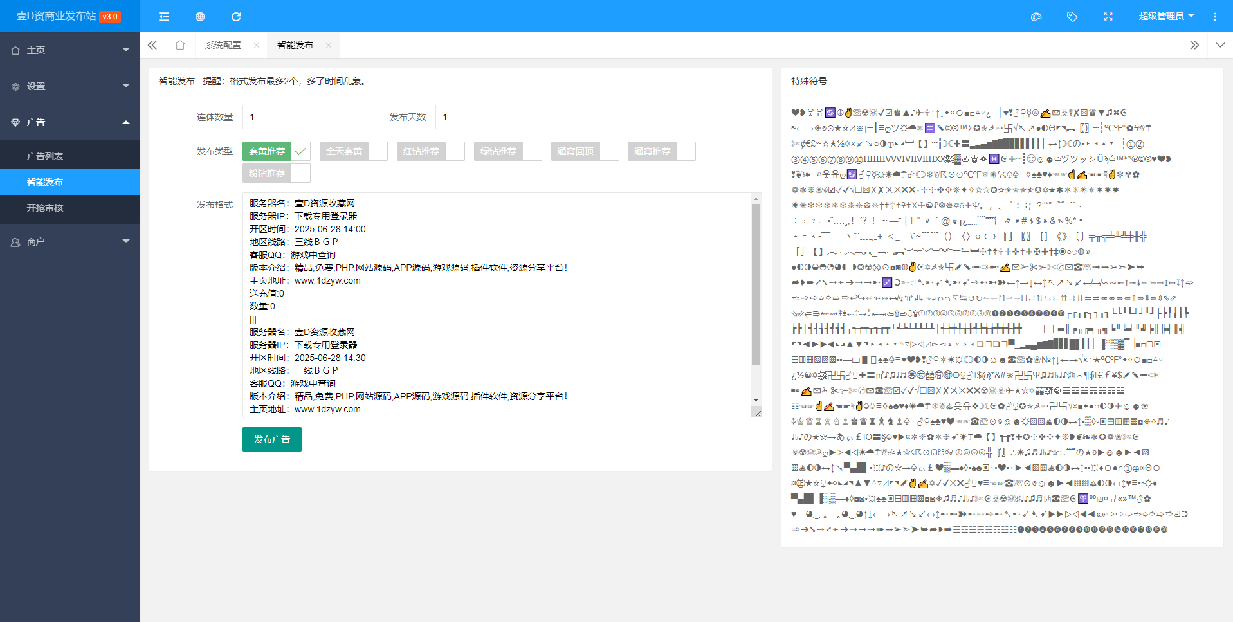1233x622 pixels.
Task: Open 广告列表 in the sidebar
Action: pos(45,156)
